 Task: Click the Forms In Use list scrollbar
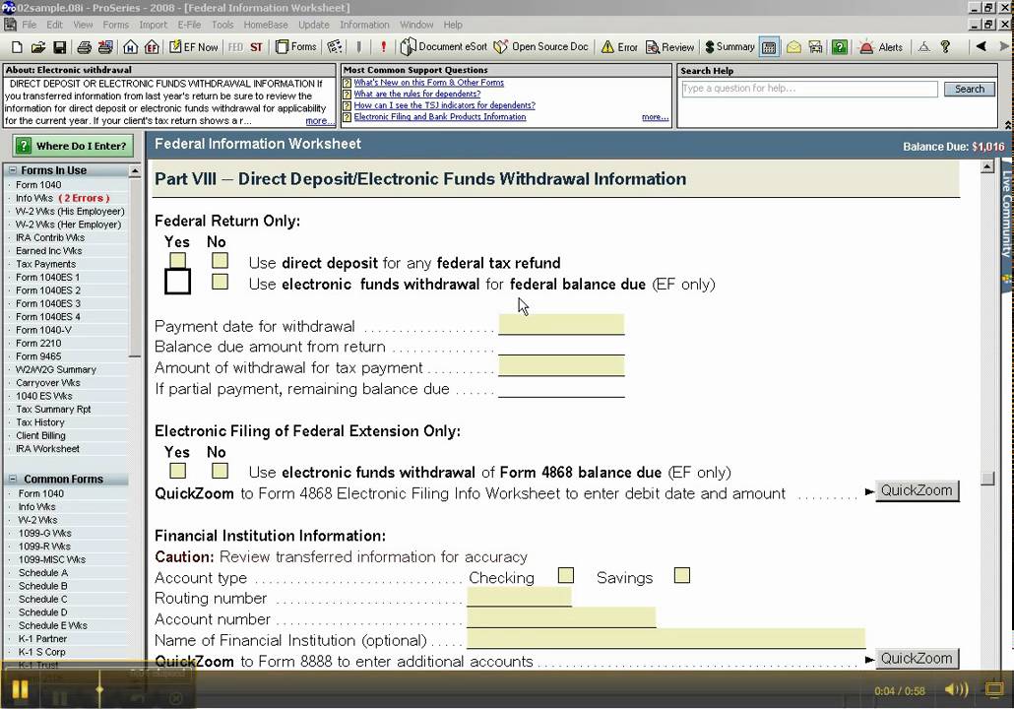point(135,265)
